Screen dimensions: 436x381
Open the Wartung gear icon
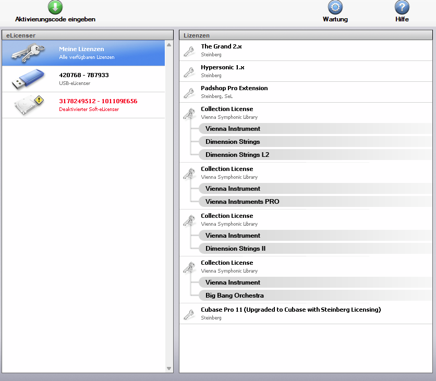tap(335, 7)
